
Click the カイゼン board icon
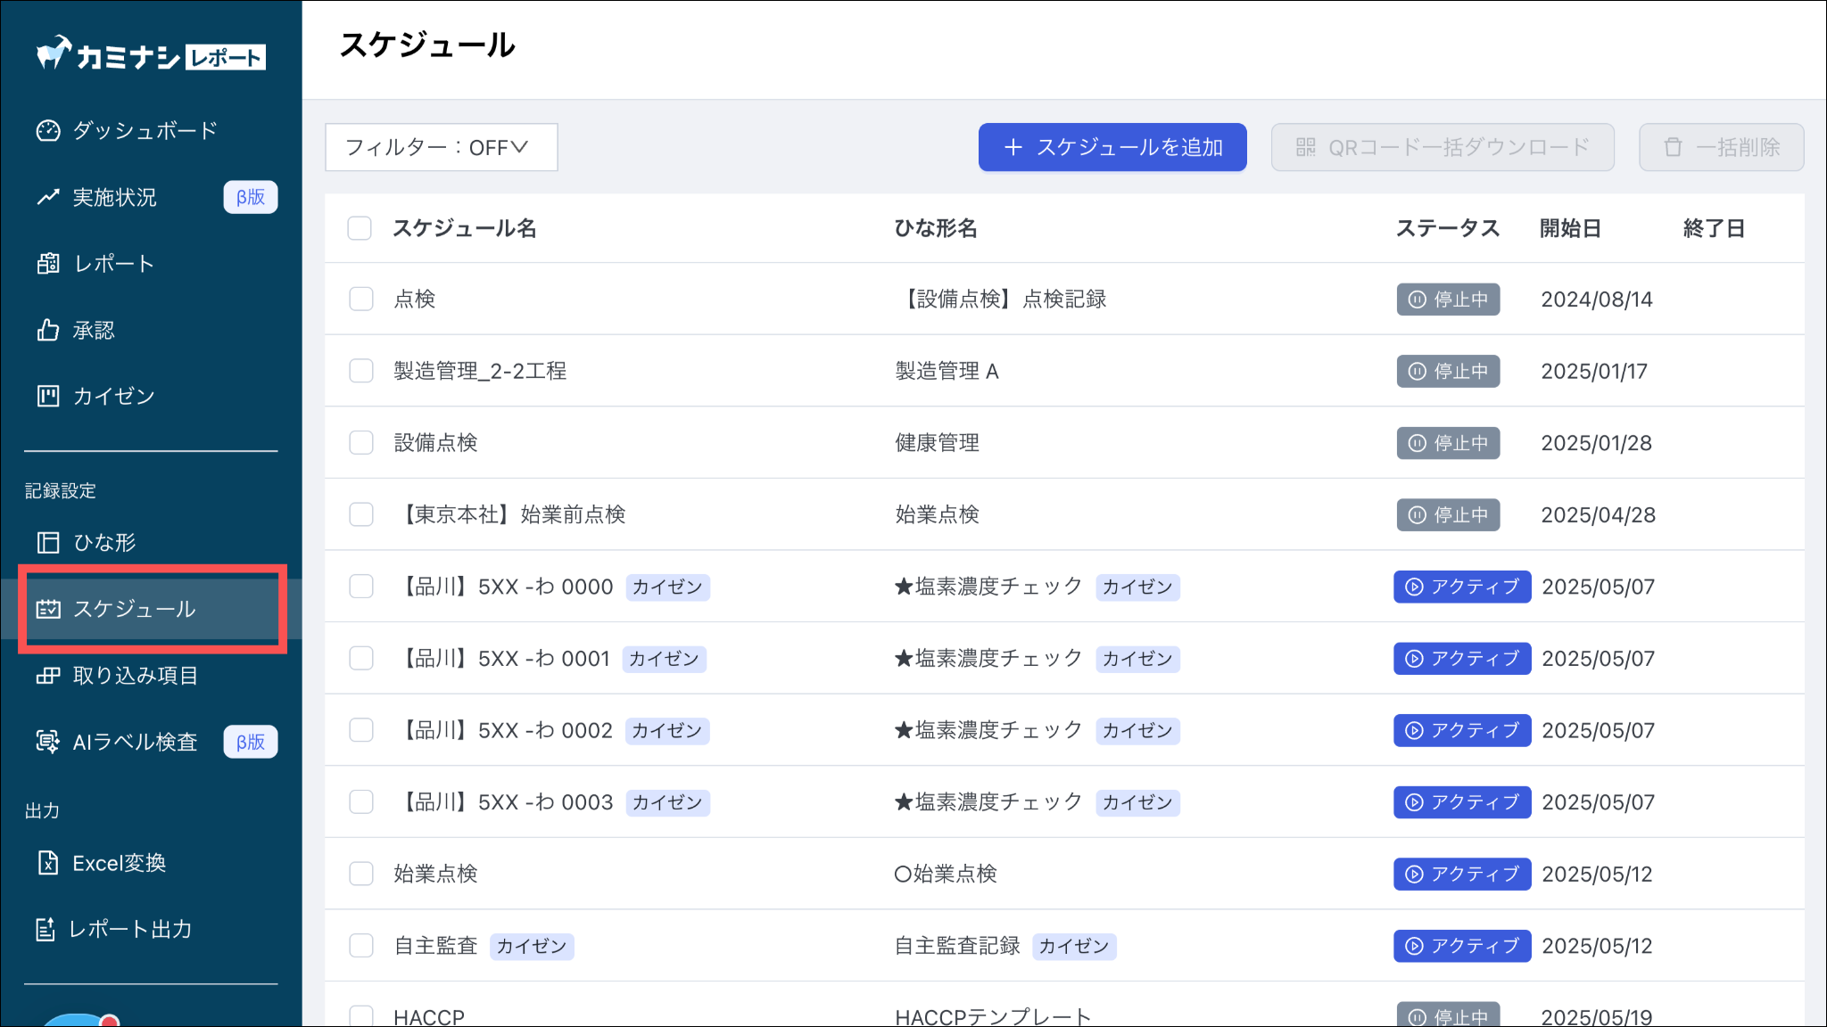48,397
